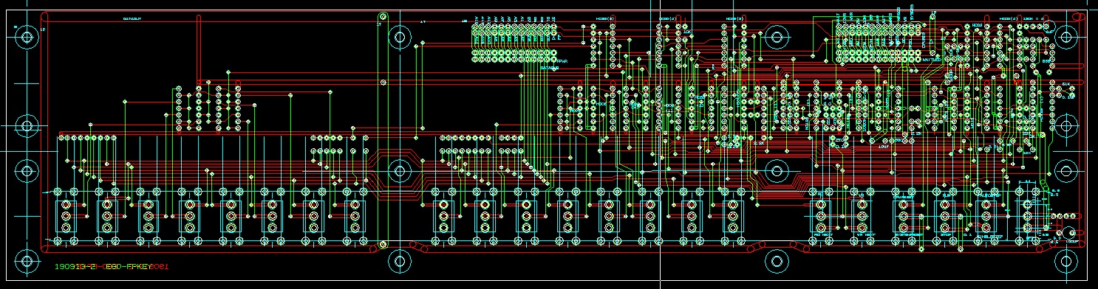This screenshot has height=289, width=1098.
Task: Select the top-right corner mounting hole
Action: click(1065, 36)
